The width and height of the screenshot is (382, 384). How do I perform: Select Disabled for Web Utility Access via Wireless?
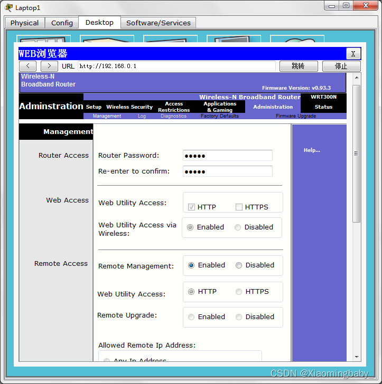238,227
